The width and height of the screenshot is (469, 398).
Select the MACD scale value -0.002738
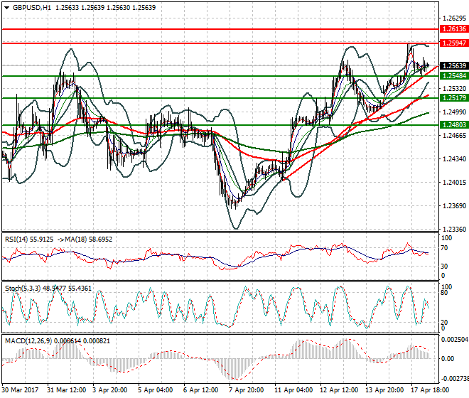pos(455,379)
